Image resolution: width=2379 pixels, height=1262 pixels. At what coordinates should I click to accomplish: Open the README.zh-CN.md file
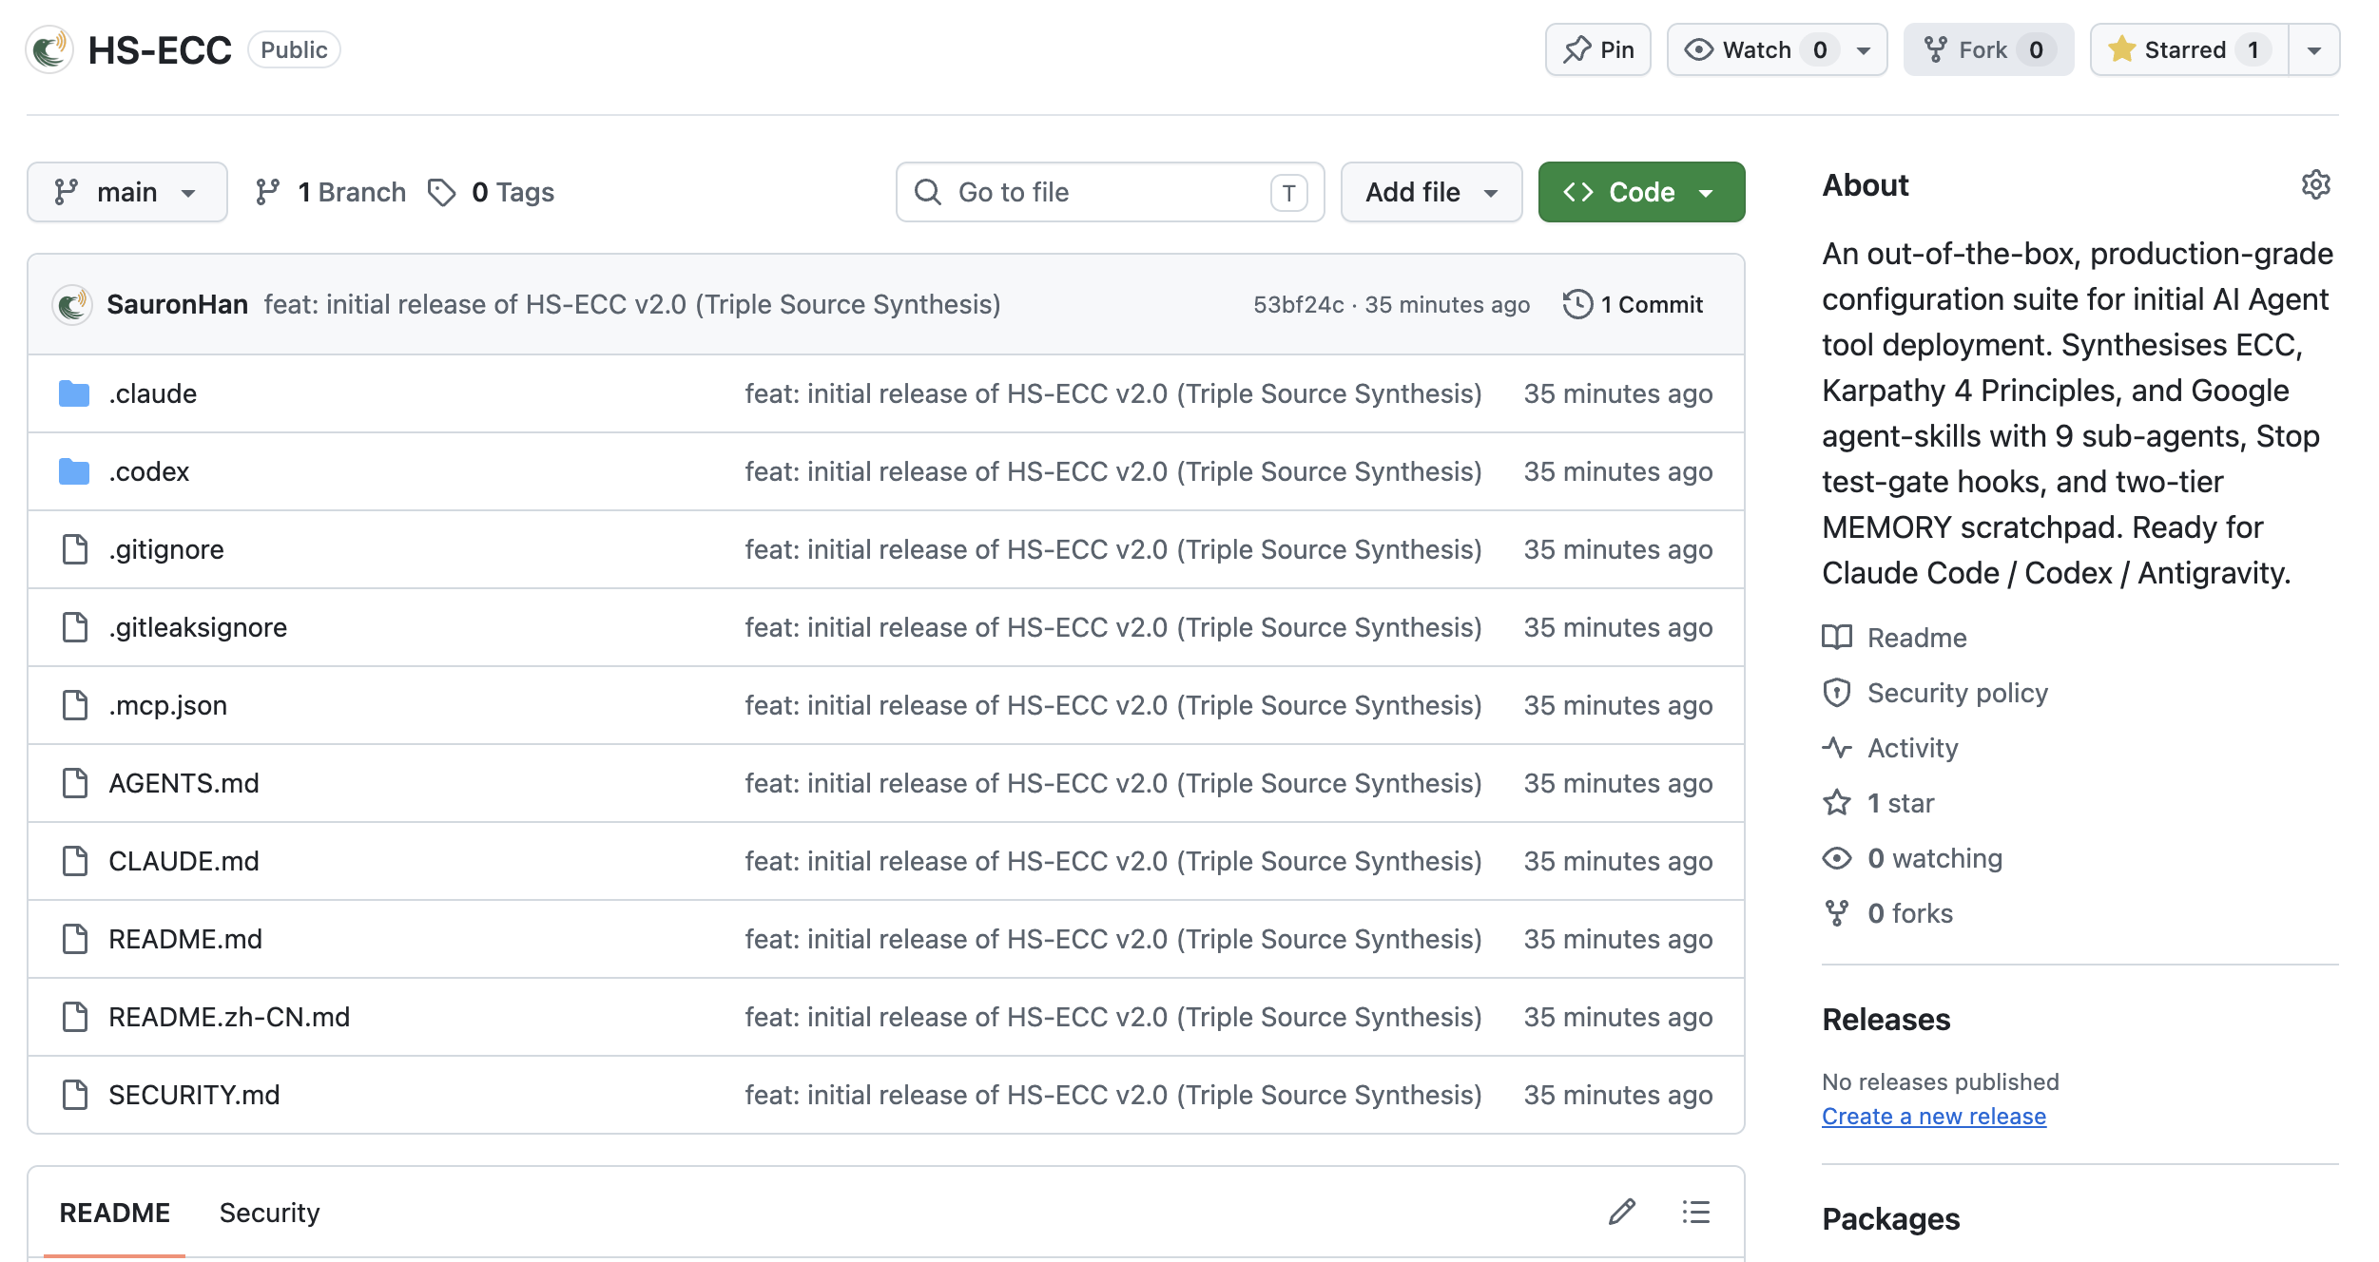click(x=229, y=1017)
